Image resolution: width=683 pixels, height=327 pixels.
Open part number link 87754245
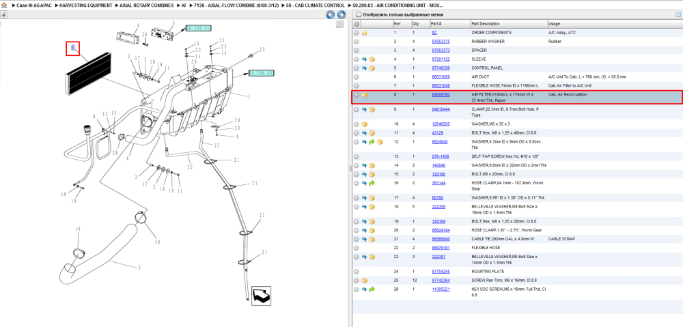click(x=441, y=272)
